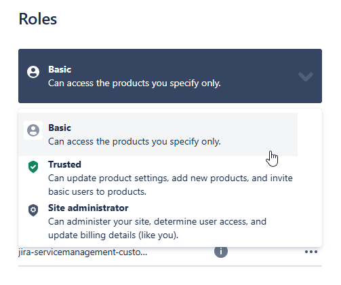Viewport: 341px width, 285px height.
Task: Click the jira-servicemanagement-custo... group name
Action: (83, 252)
